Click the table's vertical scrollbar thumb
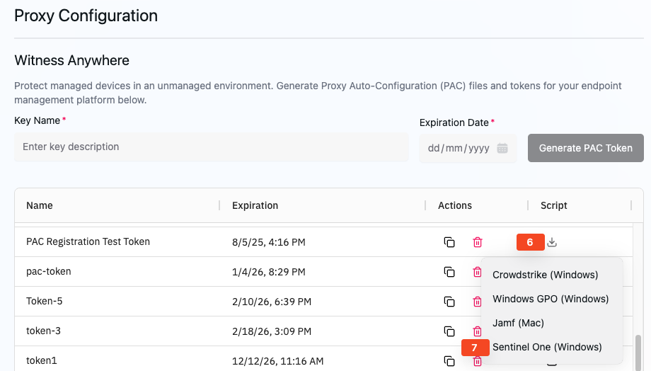This screenshot has height=371, width=651. (639, 352)
